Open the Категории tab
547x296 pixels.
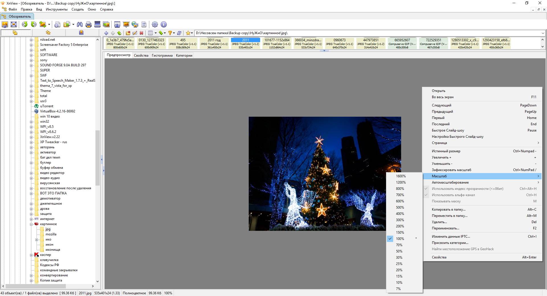tap(184, 55)
